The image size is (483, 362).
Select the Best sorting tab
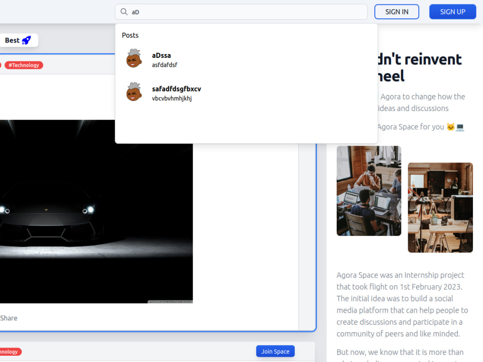pyautogui.click(x=18, y=41)
